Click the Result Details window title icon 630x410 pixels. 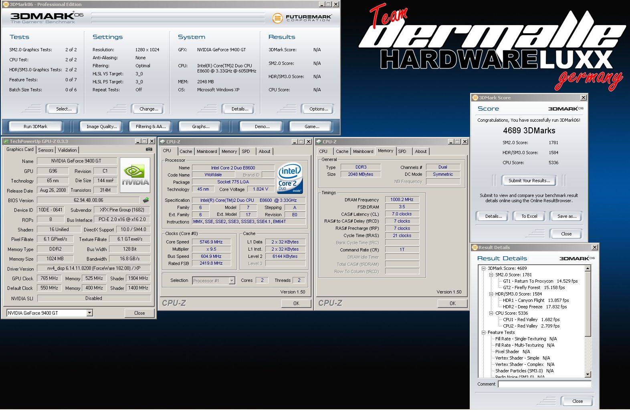475,247
